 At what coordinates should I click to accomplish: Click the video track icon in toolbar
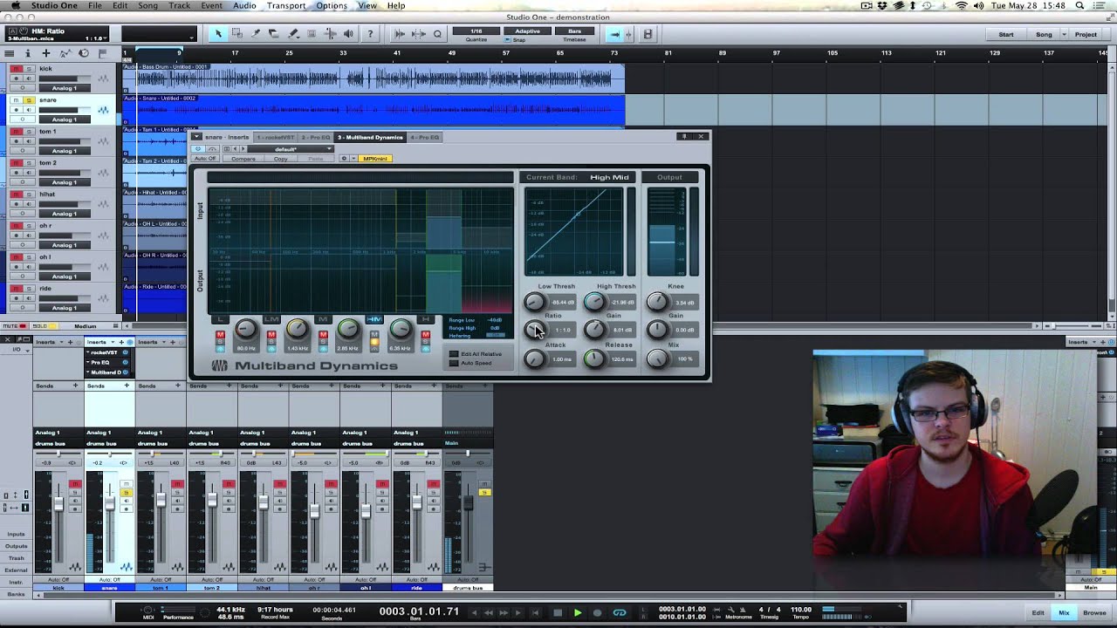[x=648, y=34]
